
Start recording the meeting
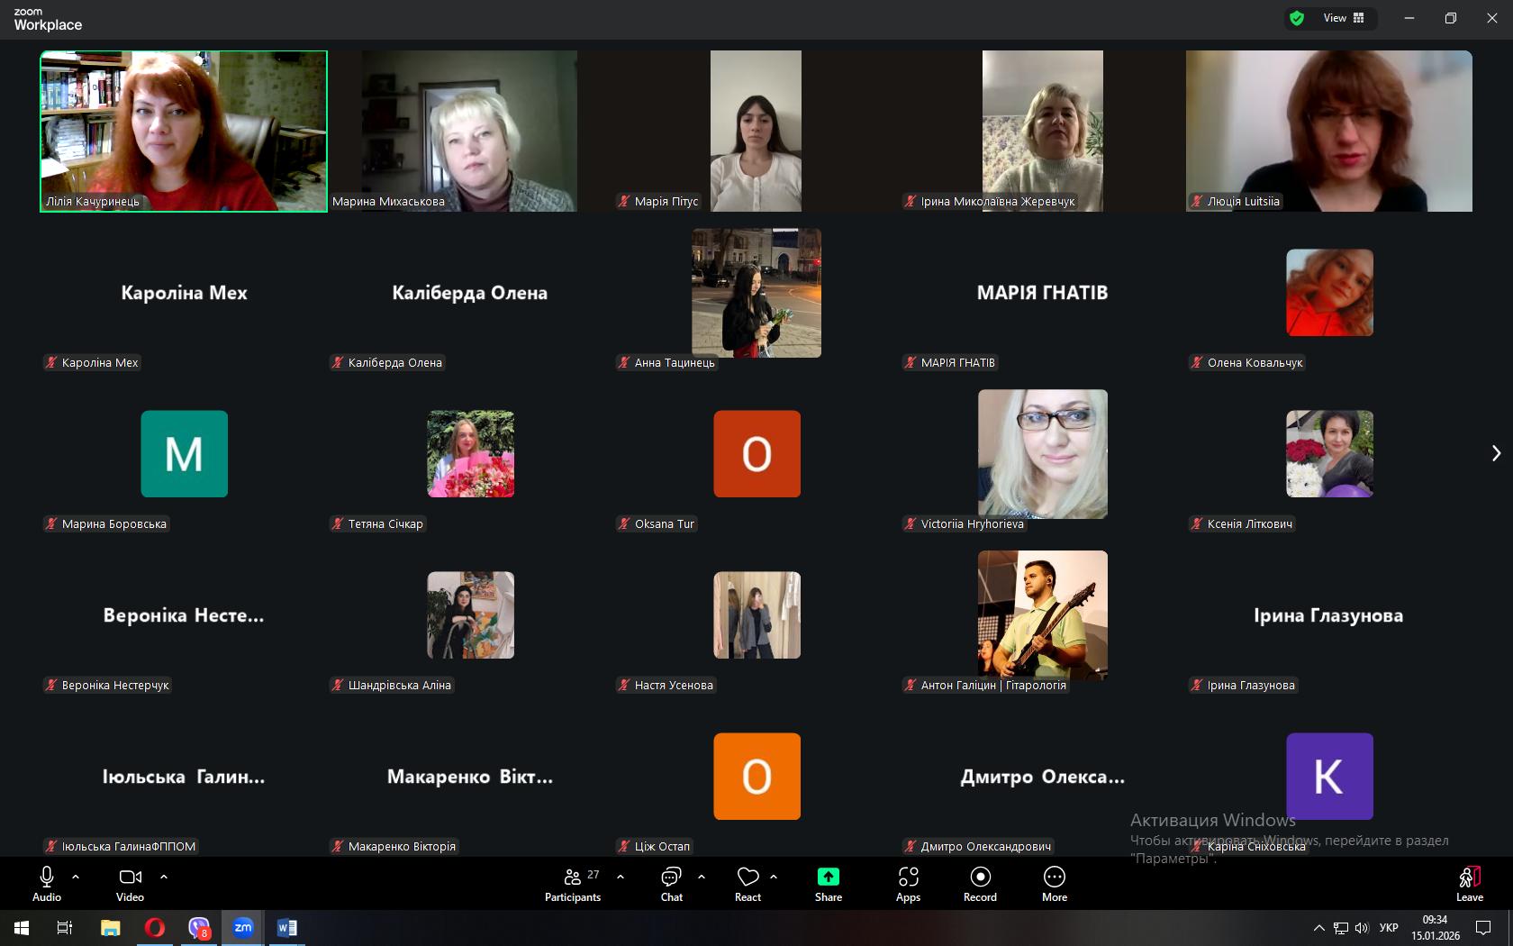pyautogui.click(x=980, y=883)
